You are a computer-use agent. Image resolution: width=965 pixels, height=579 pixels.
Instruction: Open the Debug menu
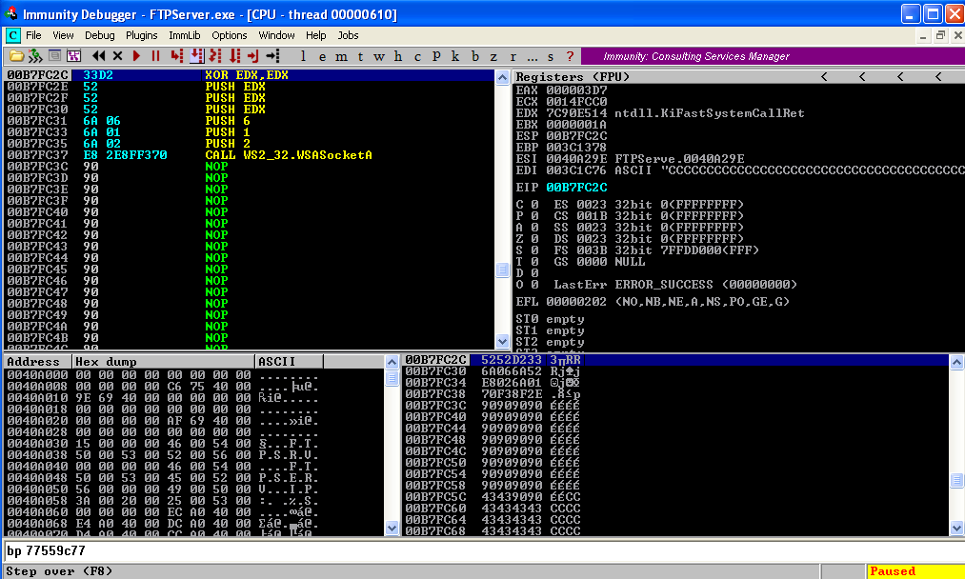pos(100,35)
